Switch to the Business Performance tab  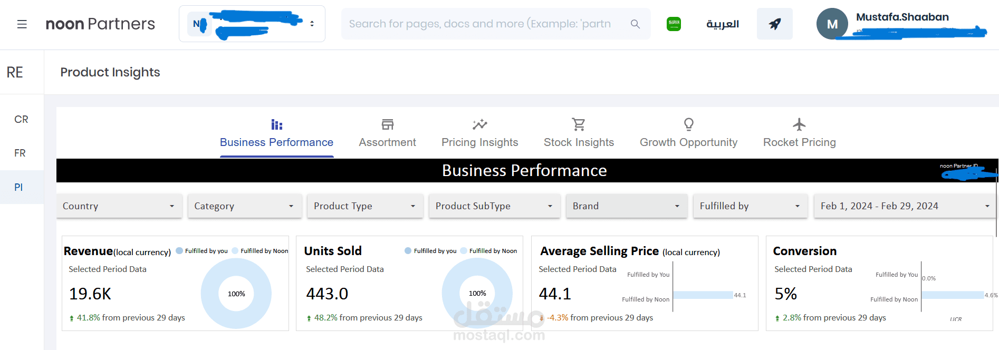tap(276, 142)
